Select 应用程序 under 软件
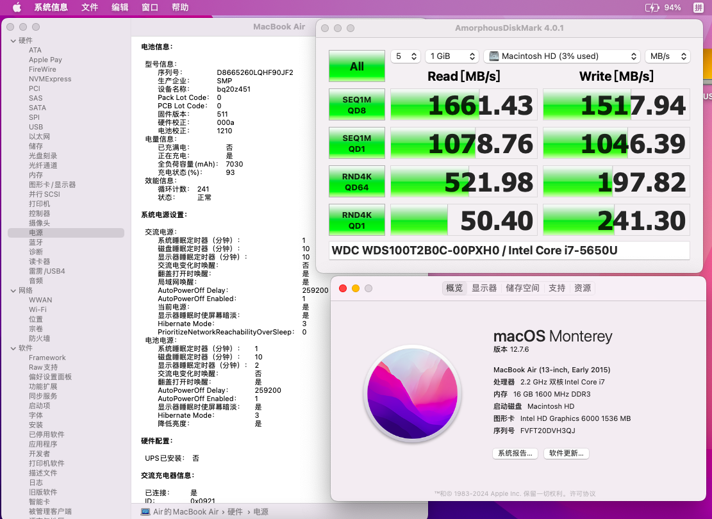The height and width of the screenshot is (519, 712). (x=43, y=444)
